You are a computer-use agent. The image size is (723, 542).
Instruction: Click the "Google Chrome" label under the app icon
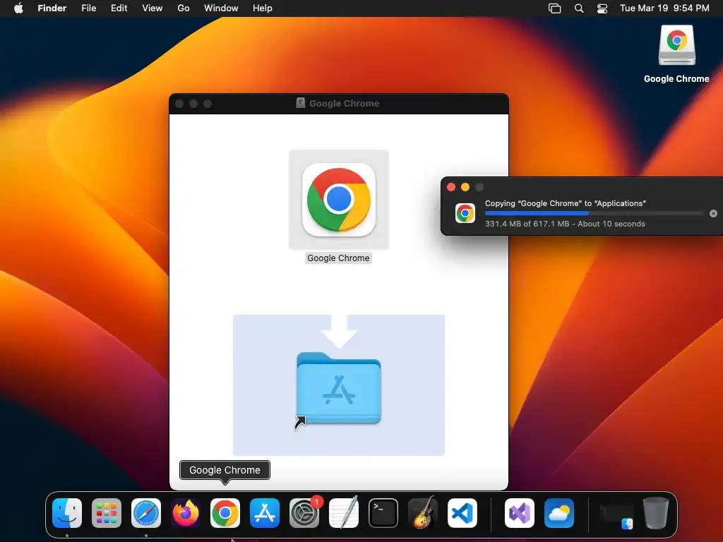pos(338,258)
